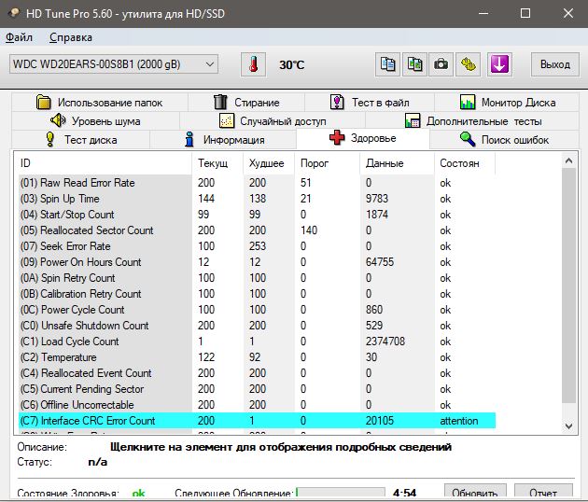Viewport: 588px width, 502px height.
Task: Click the Выход button
Action: tap(555, 64)
